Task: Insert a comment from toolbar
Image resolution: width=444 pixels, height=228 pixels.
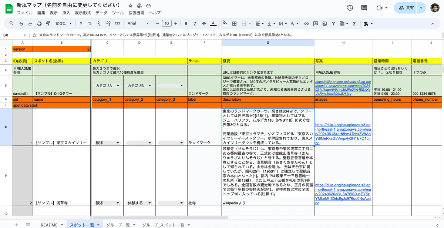Action: point(316,23)
